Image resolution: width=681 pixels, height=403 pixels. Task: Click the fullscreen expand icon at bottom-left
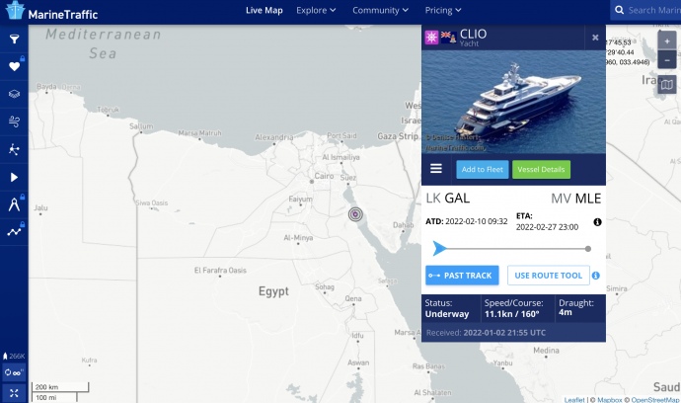coord(14,392)
